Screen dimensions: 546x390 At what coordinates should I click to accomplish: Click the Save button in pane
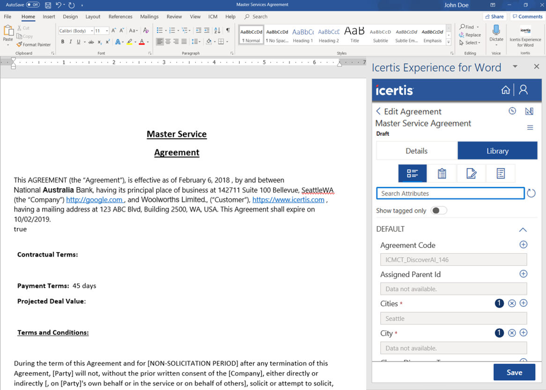514,372
